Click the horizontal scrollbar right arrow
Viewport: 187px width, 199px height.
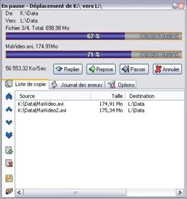point(179,192)
